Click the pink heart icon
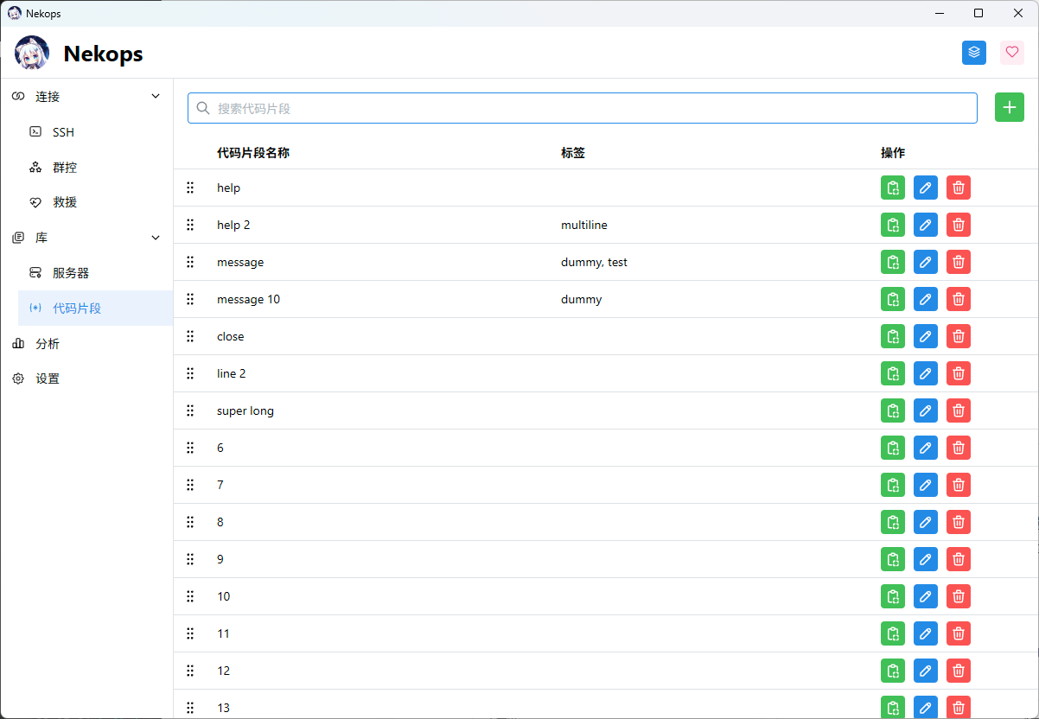Screen dimensions: 1039x719 coord(1011,53)
